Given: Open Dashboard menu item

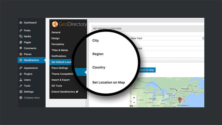Looking at the screenshot, I should [30, 23].
